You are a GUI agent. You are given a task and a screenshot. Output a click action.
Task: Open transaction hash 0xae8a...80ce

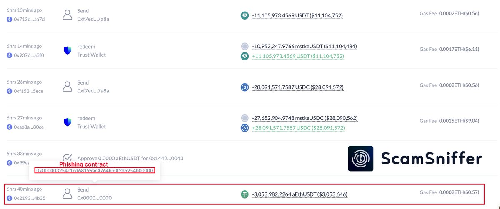29,127
